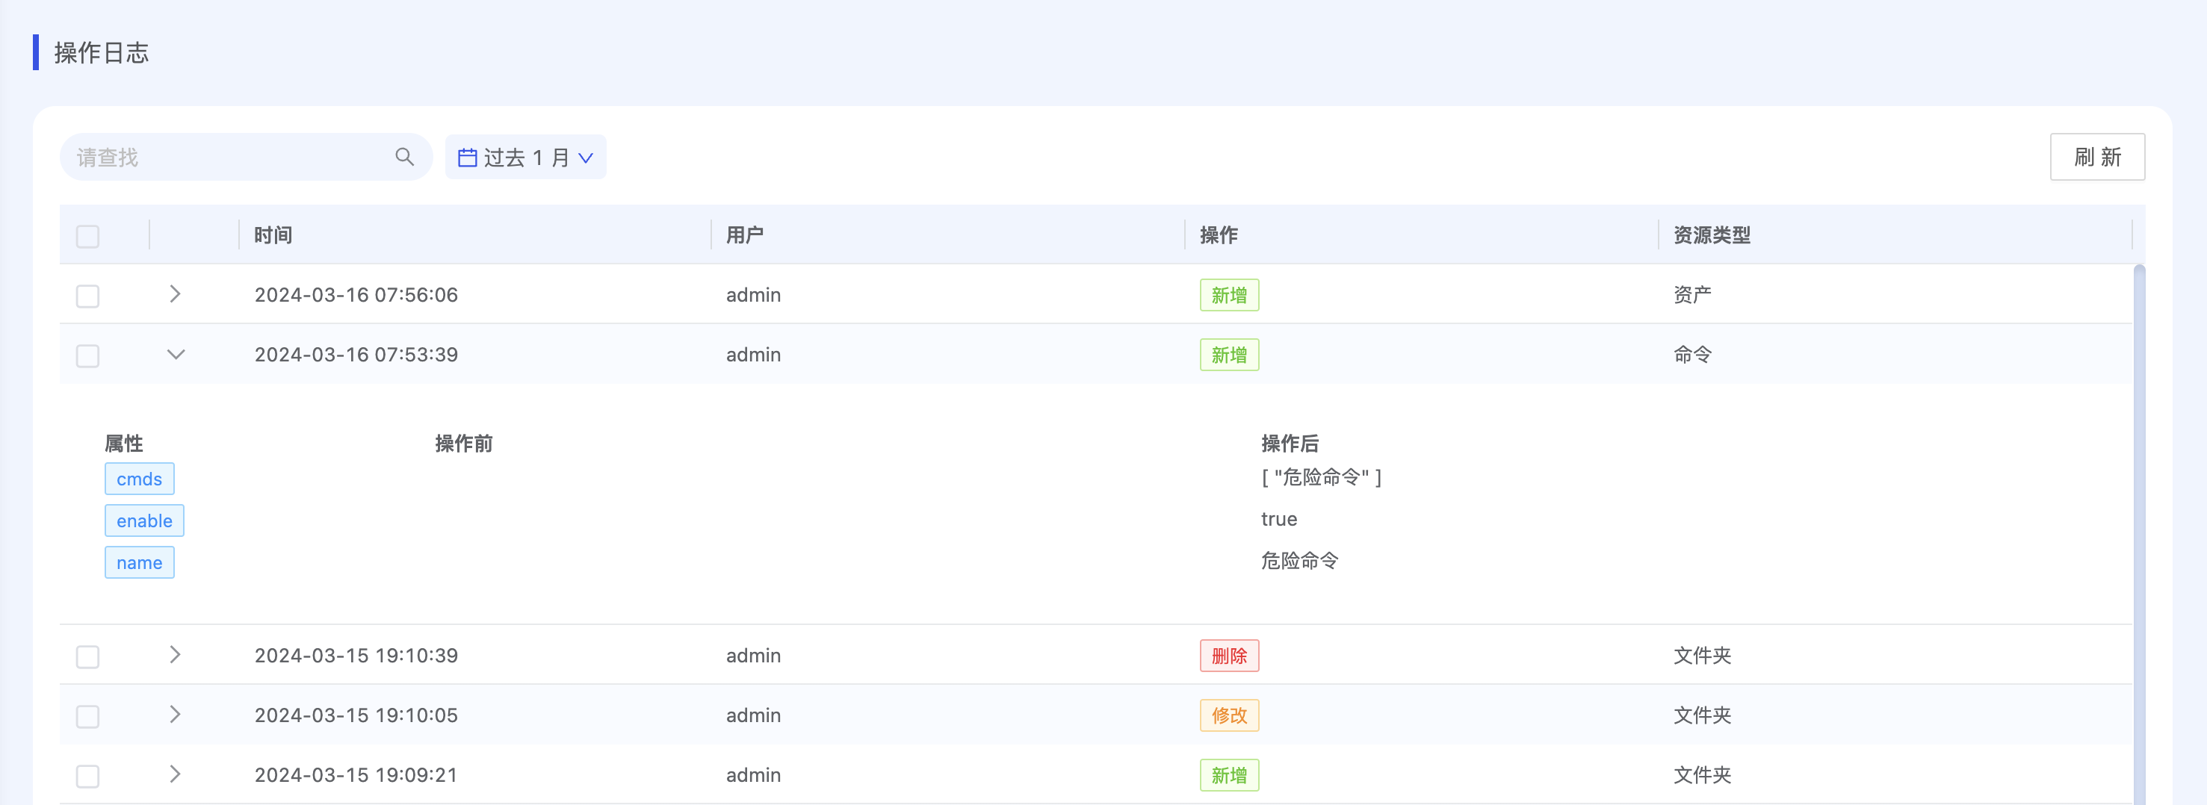Click the orange 修改 operation tag
This screenshot has width=2207, height=805.
1228,715
